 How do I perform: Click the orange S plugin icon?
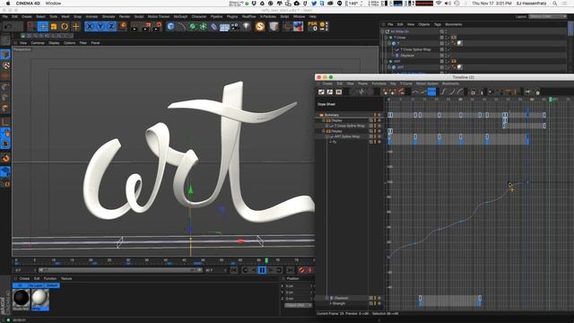[260, 26]
